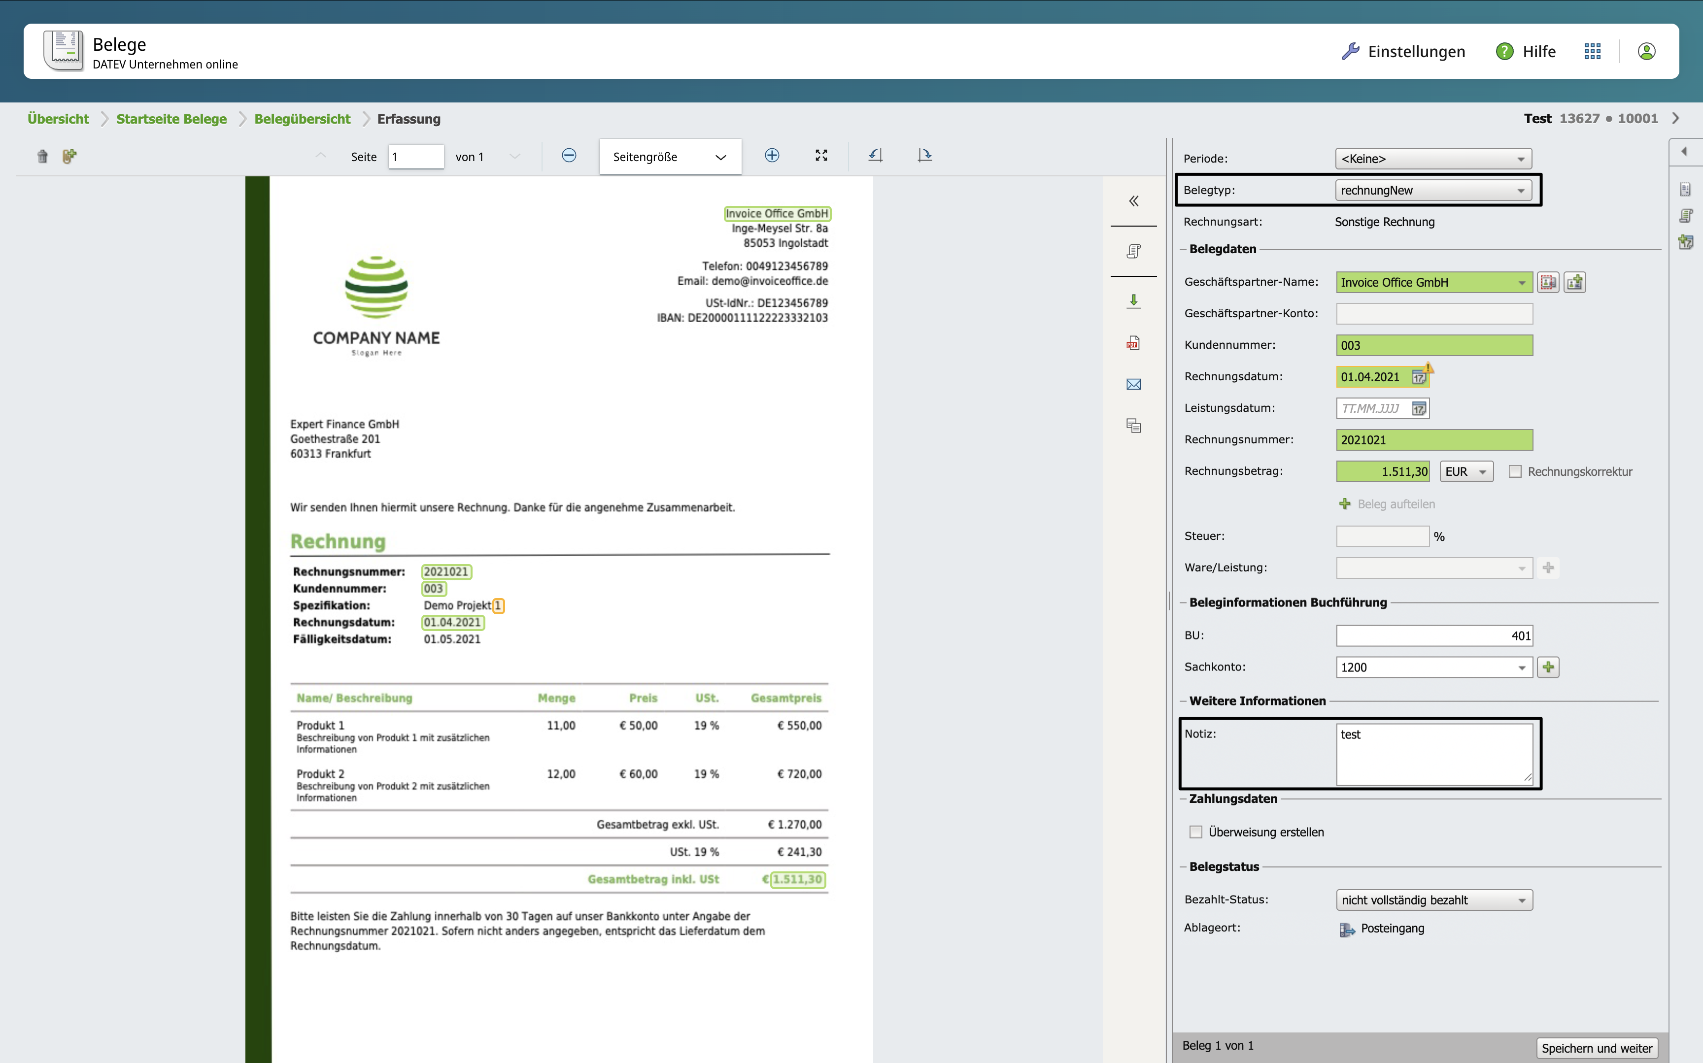Expand the Seitengröße zoom dropdown
The height and width of the screenshot is (1063, 1703).
pyautogui.click(x=669, y=157)
